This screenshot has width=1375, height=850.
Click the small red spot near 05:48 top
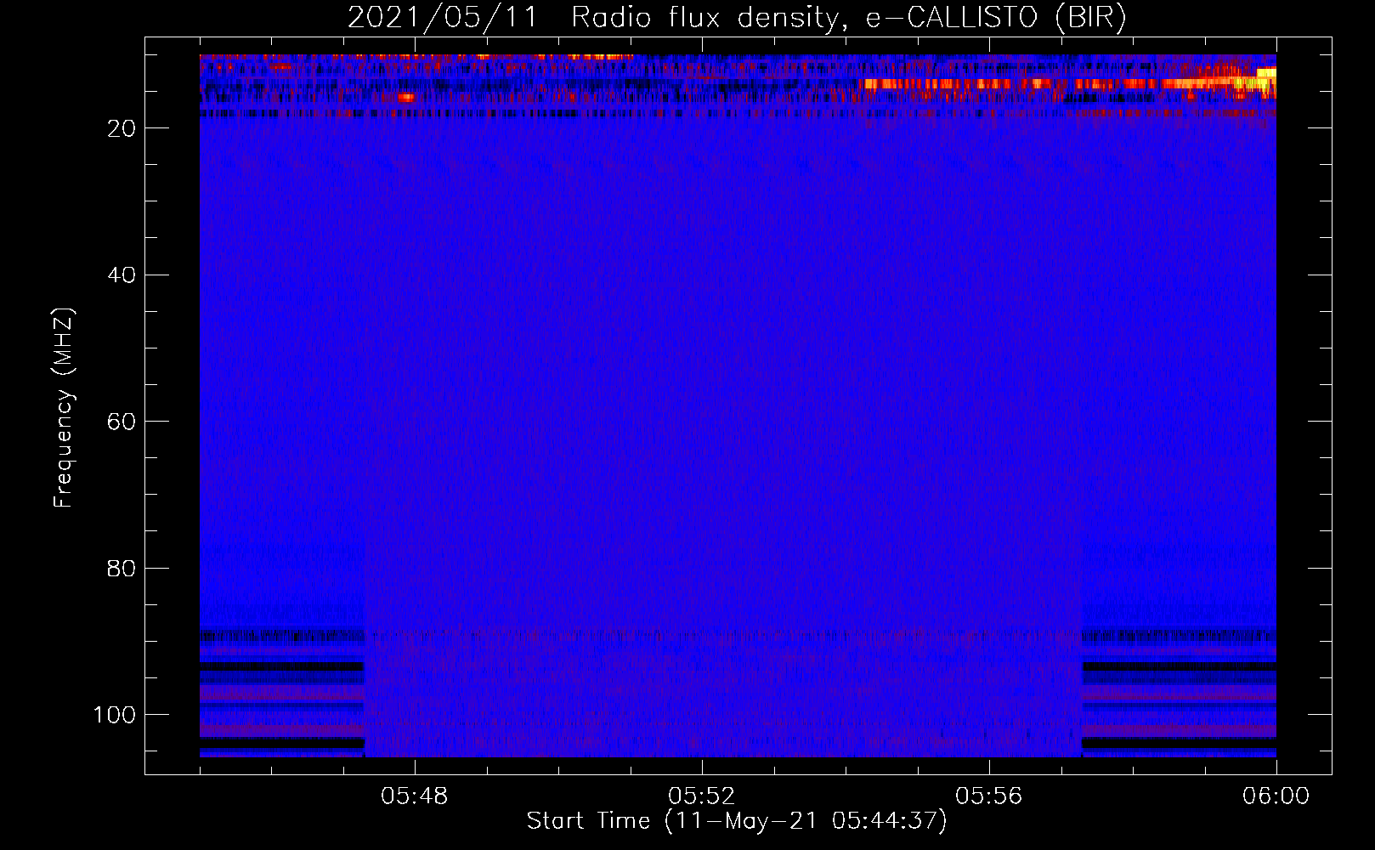(406, 98)
